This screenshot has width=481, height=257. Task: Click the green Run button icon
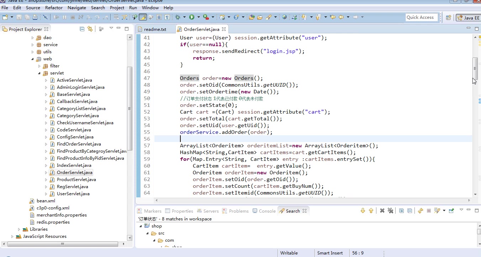point(192,17)
